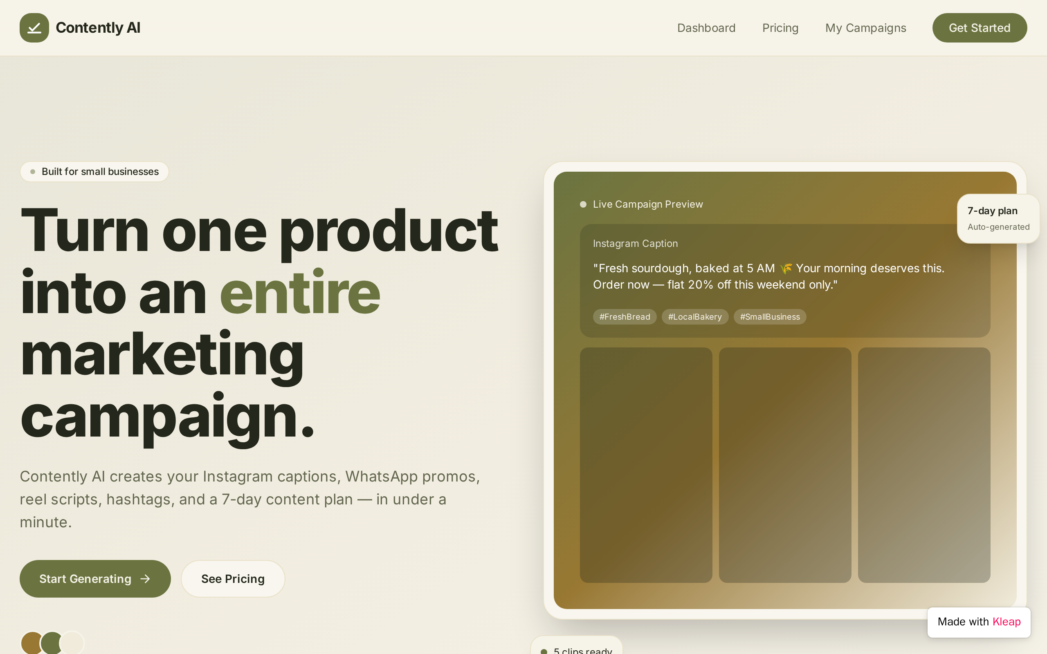Click the arrow icon in Start Generating
The width and height of the screenshot is (1047, 654).
[x=145, y=579]
